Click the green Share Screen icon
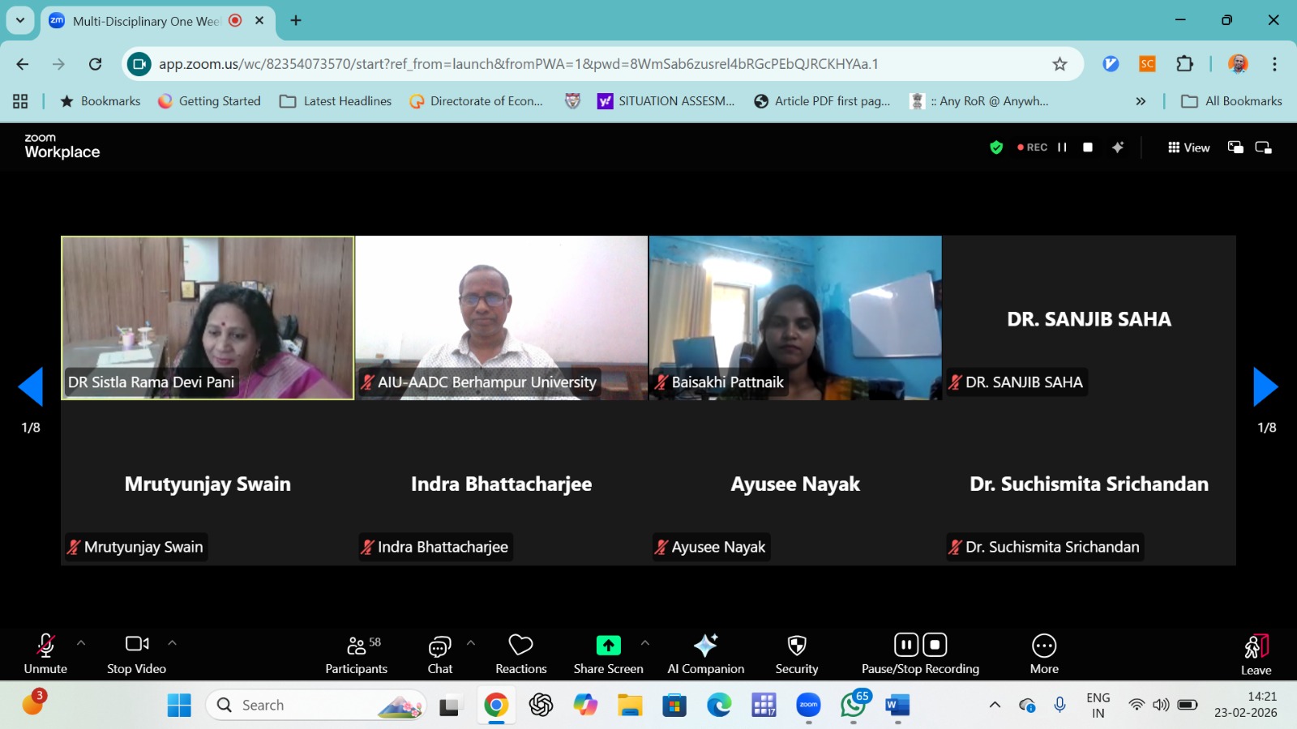This screenshot has width=1297, height=729. coord(608,645)
